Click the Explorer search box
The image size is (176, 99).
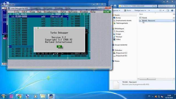point(166,6)
